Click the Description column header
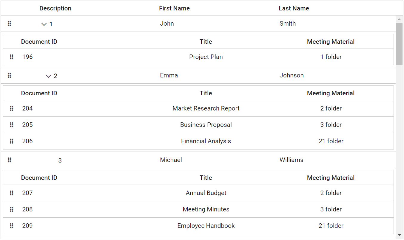This screenshot has width=404, height=240. 55,8
